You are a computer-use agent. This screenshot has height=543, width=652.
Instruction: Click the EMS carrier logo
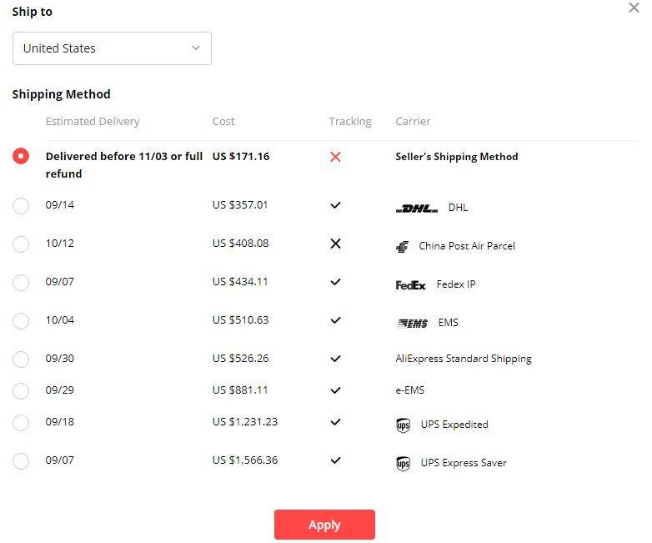click(412, 324)
